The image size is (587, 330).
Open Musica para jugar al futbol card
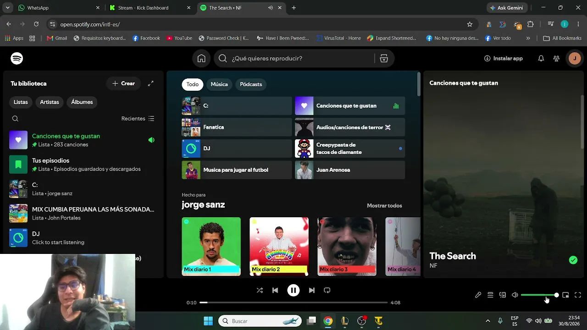click(x=237, y=170)
